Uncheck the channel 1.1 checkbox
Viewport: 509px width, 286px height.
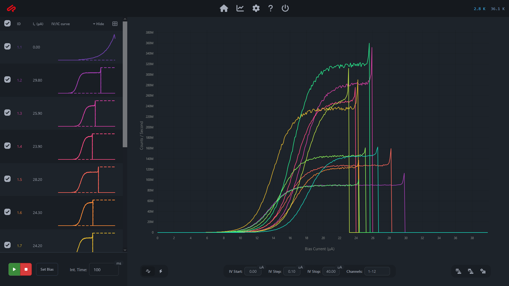[x=7, y=47]
